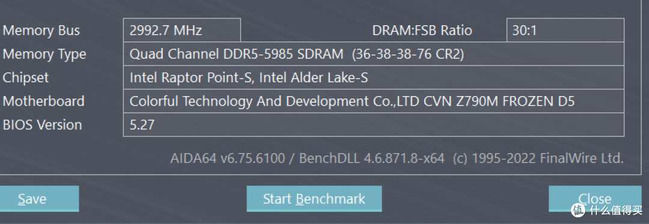
Task: Click the Intel Raptor Point-S chipset field
Action: pyautogui.click(x=374, y=77)
